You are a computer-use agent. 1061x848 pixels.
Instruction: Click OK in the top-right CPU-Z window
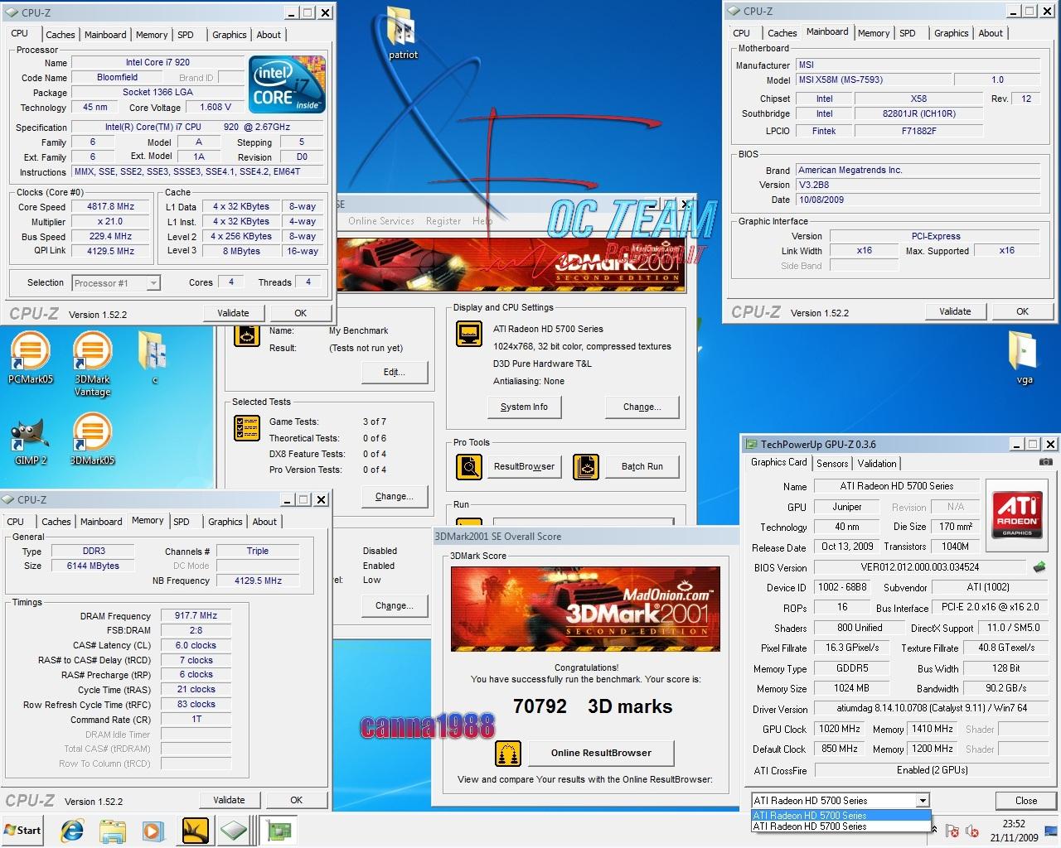point(1022,311)
